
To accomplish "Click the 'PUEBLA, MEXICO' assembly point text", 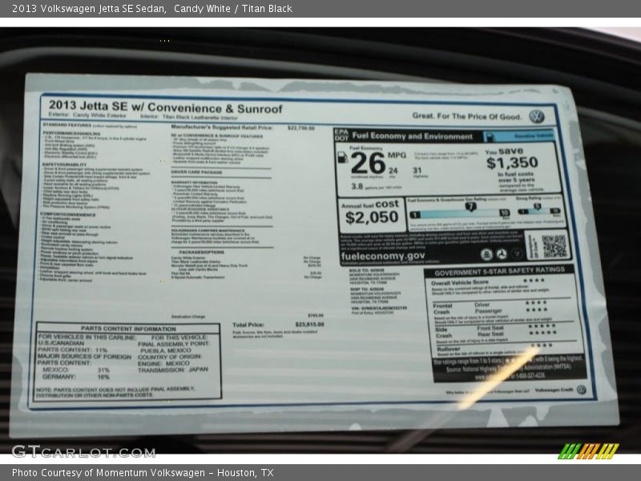I will click(166, 350).
